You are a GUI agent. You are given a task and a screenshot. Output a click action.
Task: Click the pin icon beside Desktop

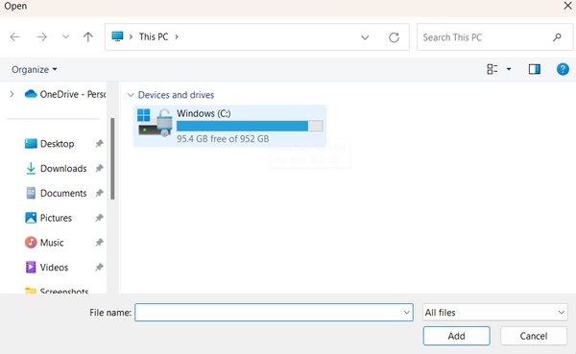99,144
